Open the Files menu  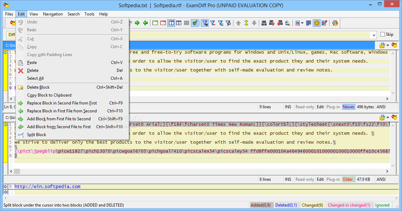[x=9, y=14]
